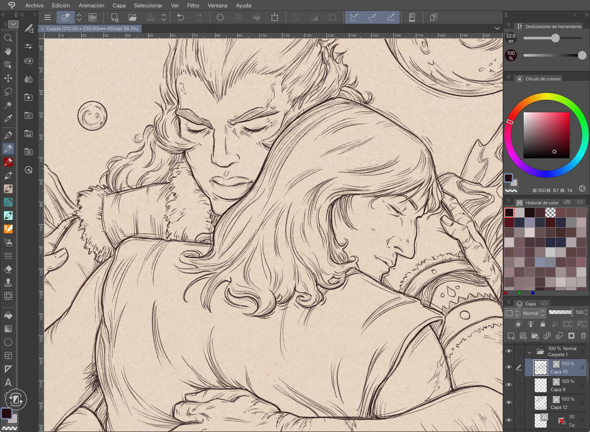
Task: Collapse the Carpeta 1 folder
Action: [530, 352]
